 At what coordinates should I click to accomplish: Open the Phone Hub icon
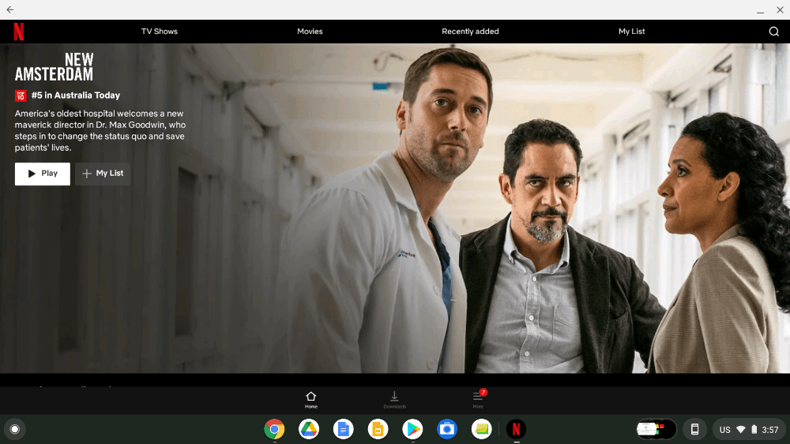tap(694, 430)
